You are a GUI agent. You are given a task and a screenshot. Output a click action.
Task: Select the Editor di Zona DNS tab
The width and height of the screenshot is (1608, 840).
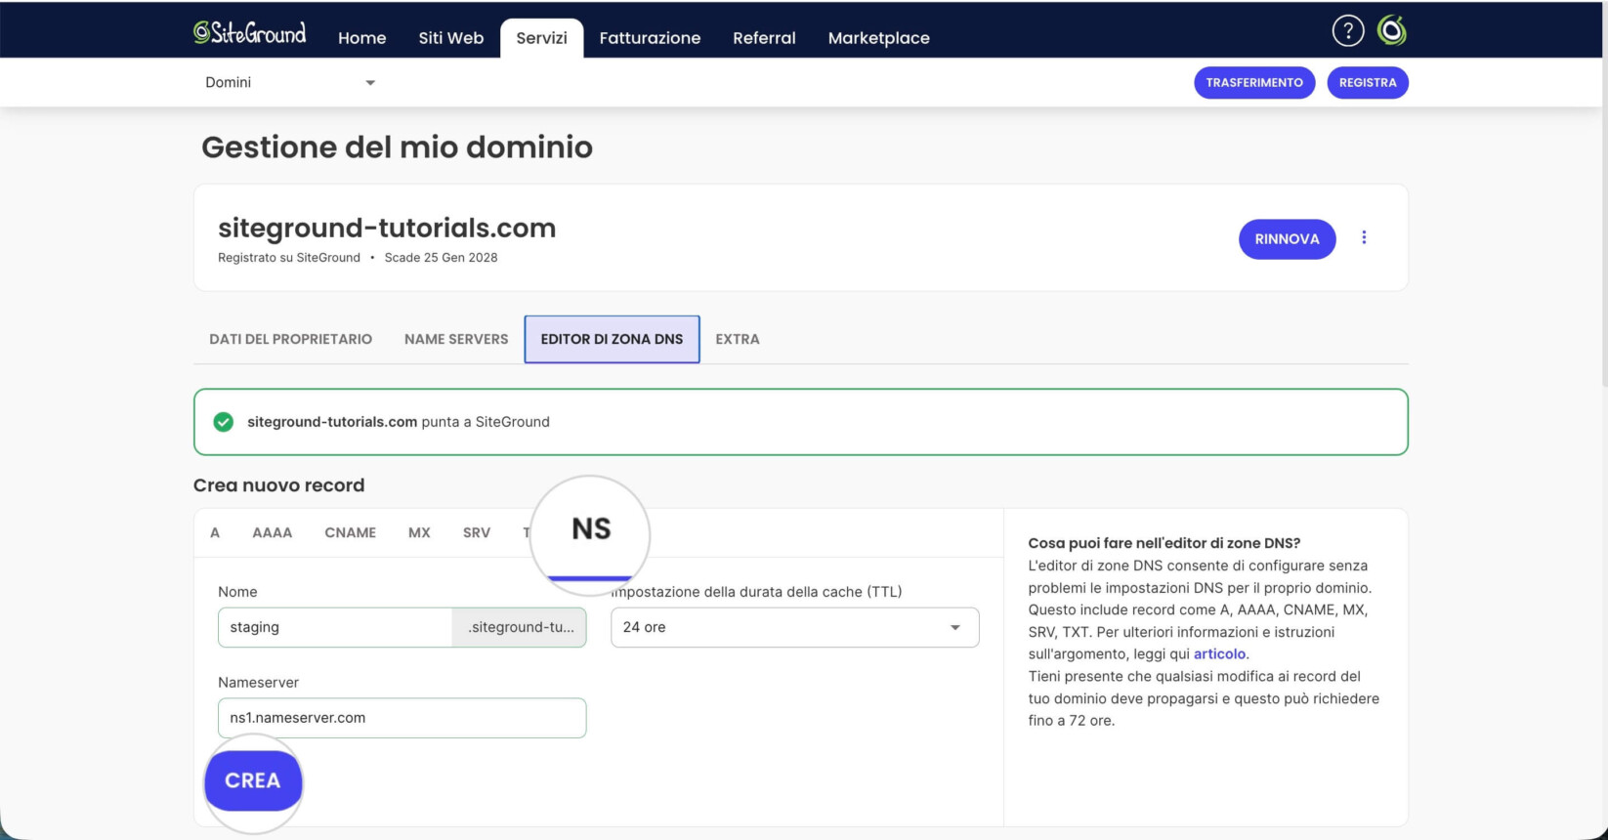[x=612, y=339]
